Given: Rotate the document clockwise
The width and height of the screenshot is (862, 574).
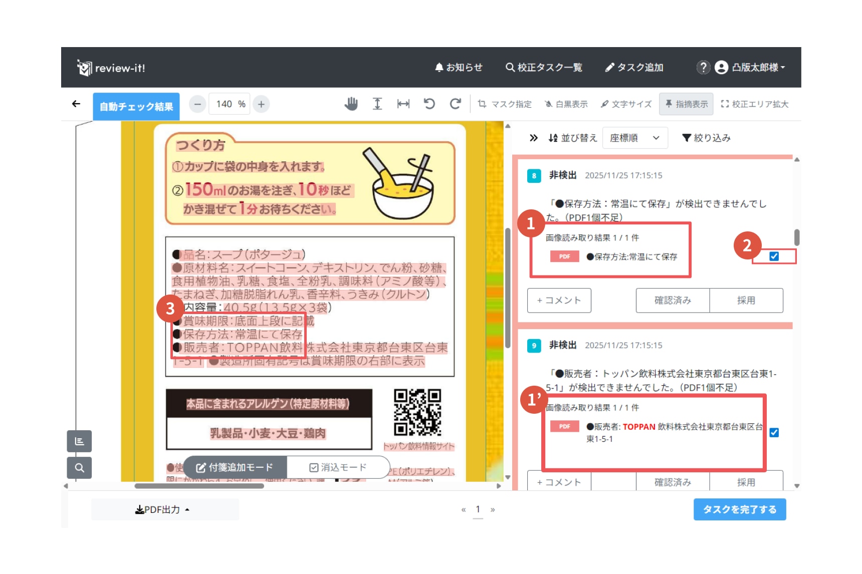Looking at the screenshot, I should 455,104.
